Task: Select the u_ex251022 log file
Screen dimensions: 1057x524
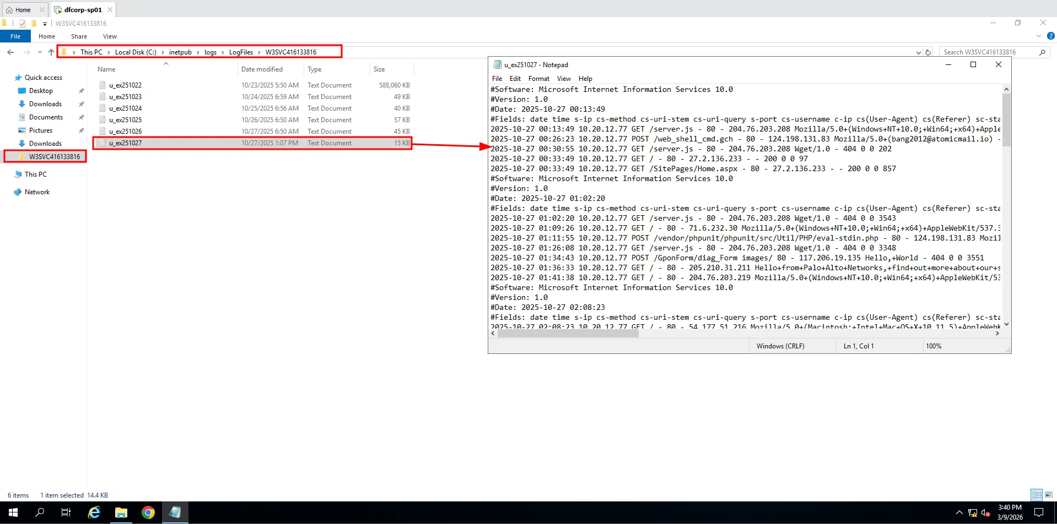Action: (x=125, y=85)
